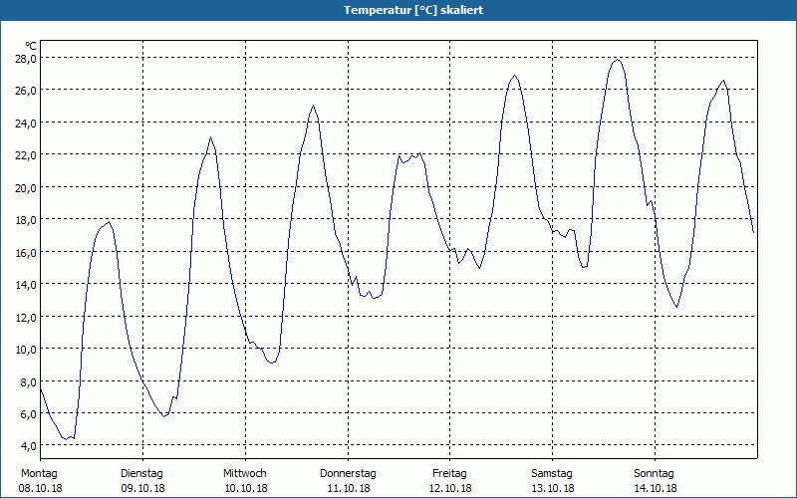Click the title 'Temperatur [°C] skaliert'
797x498 pixels.
click(413, 10)
